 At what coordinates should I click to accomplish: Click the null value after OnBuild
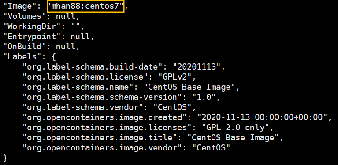coord(66,47)
